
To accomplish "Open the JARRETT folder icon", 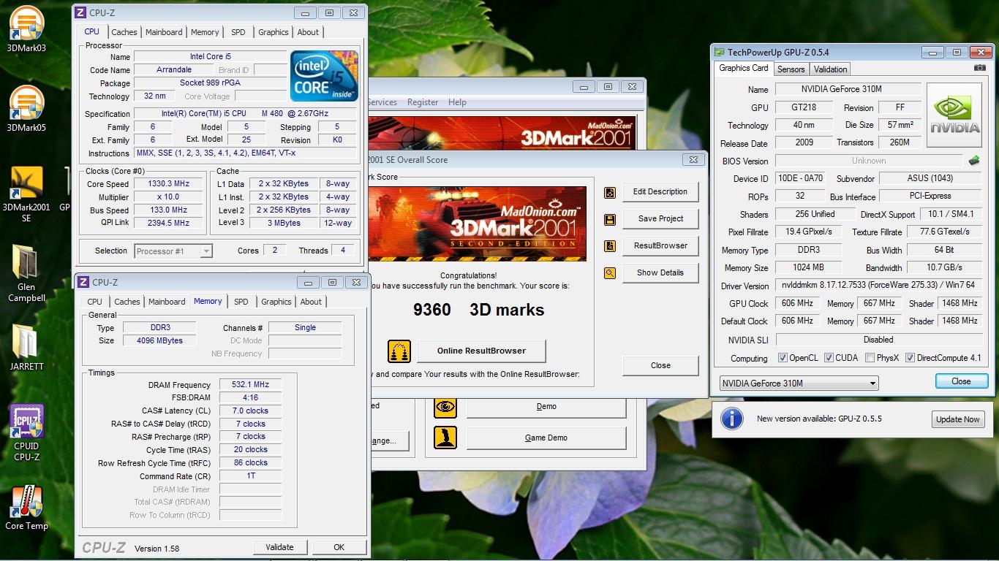I will click(x=26, y=348).
